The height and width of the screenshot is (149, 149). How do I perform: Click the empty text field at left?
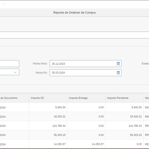[10, 64]
